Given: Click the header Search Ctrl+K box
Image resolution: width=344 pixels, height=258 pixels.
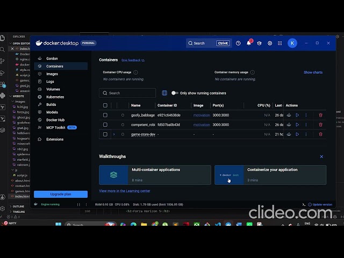Looking at the screenshot, I should click(209, 43).
